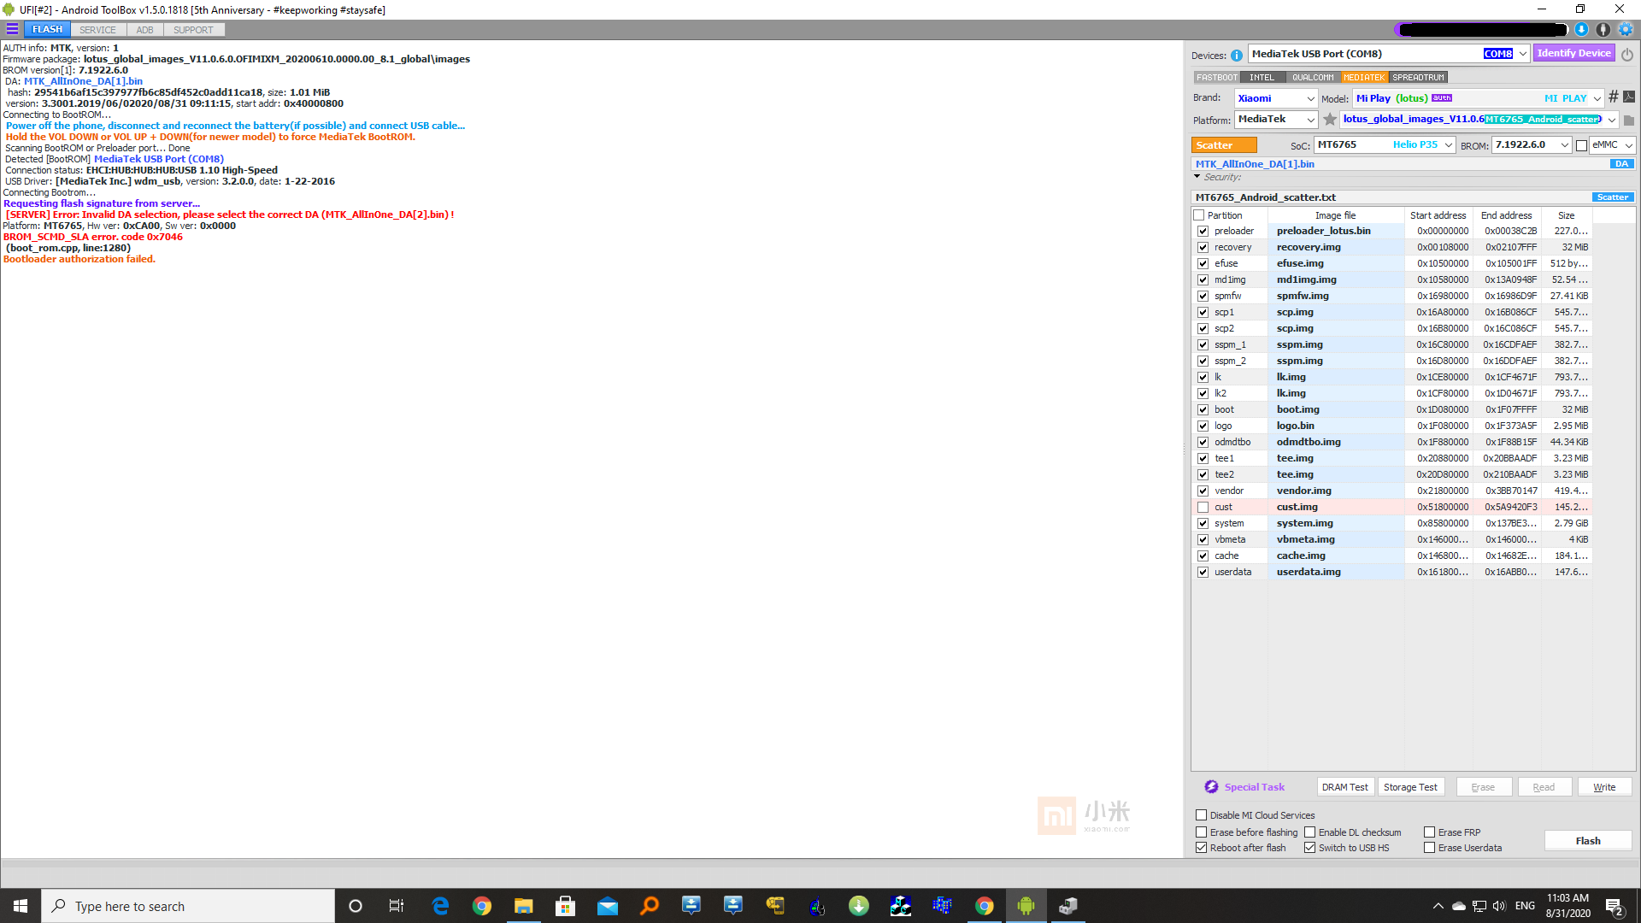The width and height of the screenshot is (1641, 923).
Task: Click the Windows taskbar search box
Action: coord(188,906)
